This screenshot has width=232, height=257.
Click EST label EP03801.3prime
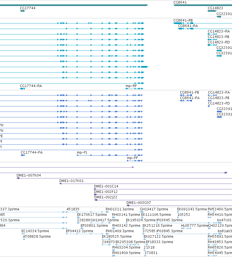tap(94, 226)
